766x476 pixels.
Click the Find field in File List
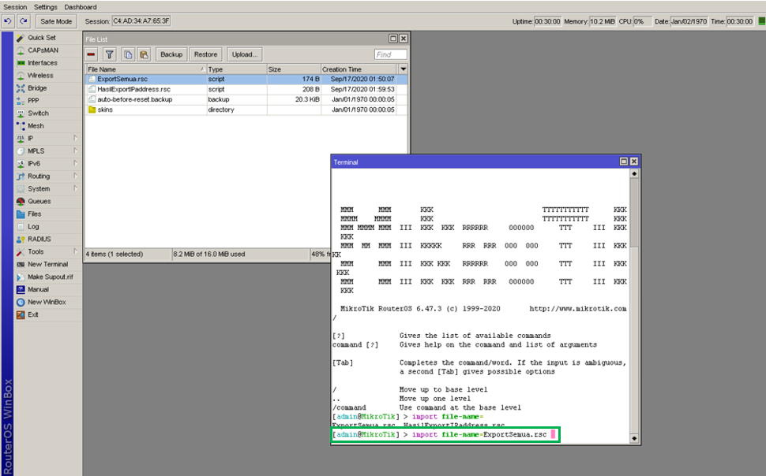tap(390, 54)
